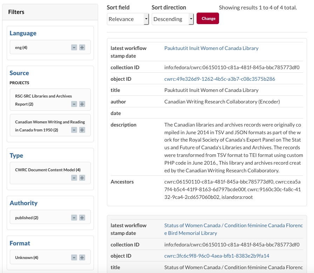Include the eng language filter with plus

(x=82, y=48)
